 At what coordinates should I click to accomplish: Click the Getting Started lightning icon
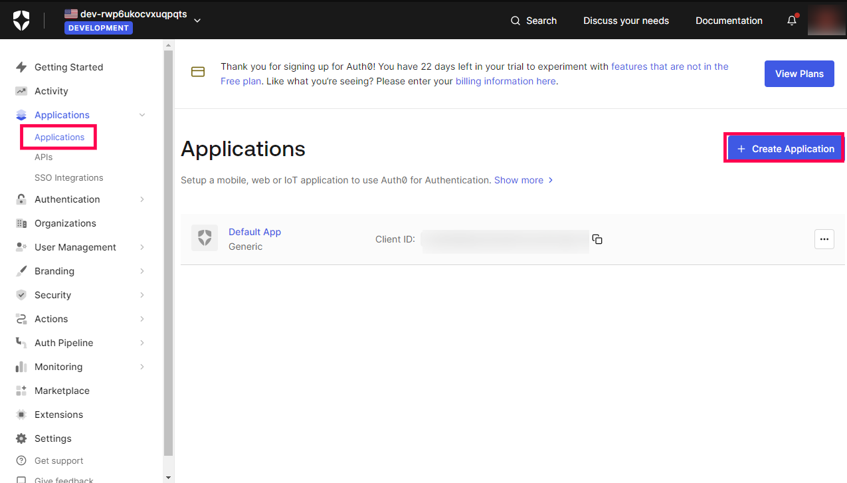pyautogui.click(x=21, y=67)
